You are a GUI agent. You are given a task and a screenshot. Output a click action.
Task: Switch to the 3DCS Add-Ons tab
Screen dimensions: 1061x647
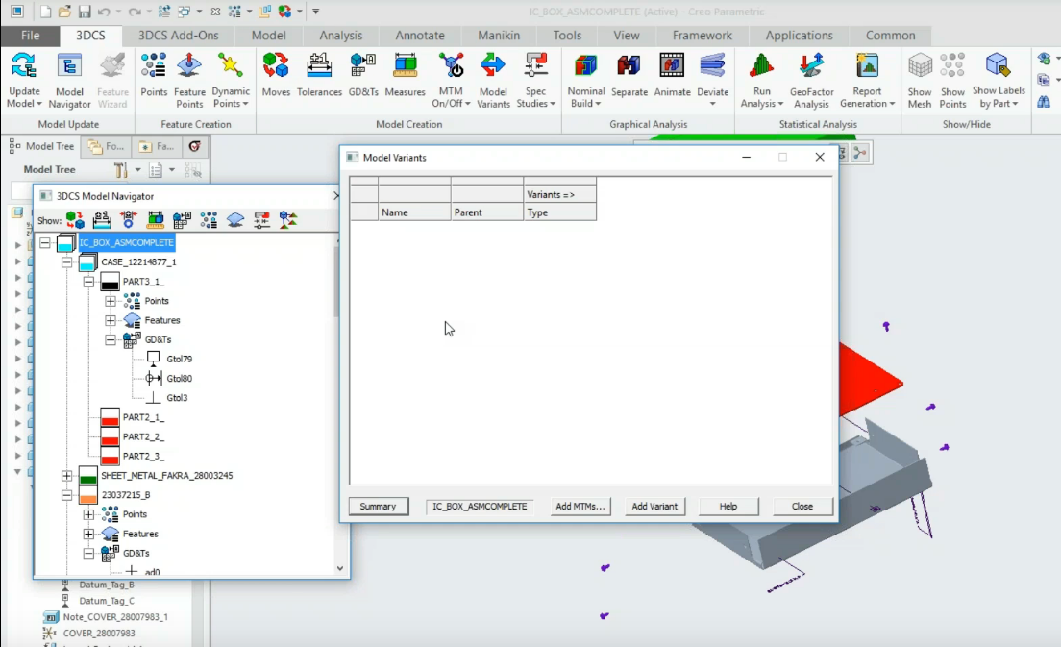[x=179, y=36]
